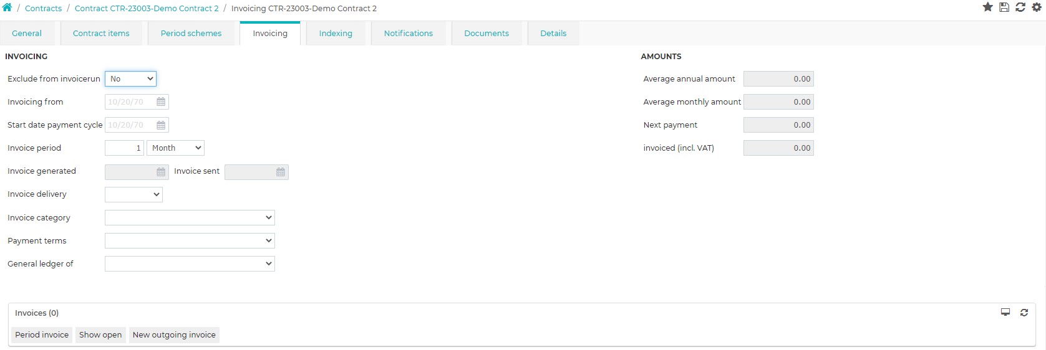Open calendar for Start date payment cycle

pos(161,125)
